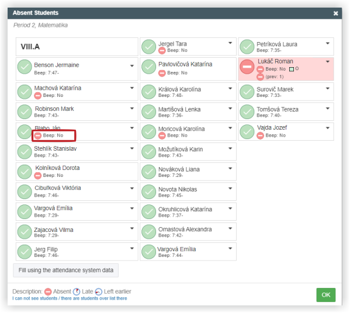Open the dropdown arrow for Robinson Mark
The width and height of the screenshot is (350, 313).
(x=132, y=109)
